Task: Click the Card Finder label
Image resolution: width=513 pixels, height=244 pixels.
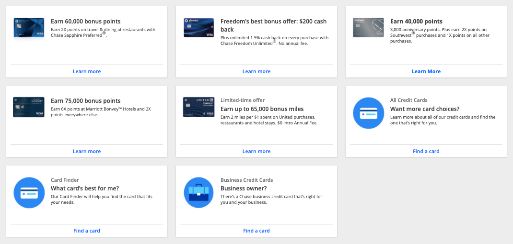Action: click(65, 180)
